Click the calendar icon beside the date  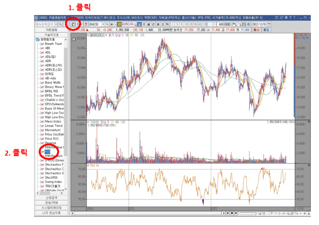point(269,24)
